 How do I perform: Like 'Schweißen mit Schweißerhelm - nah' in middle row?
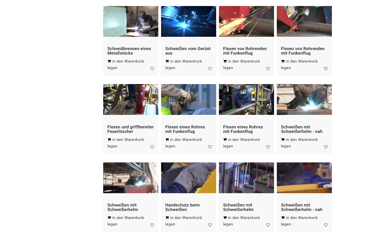pos(326,147)
